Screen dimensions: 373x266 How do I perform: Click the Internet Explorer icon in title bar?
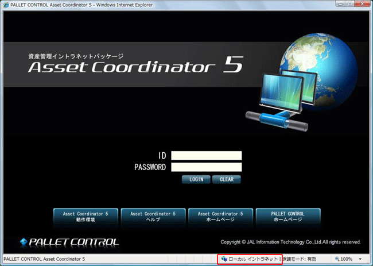pos(6,5)
